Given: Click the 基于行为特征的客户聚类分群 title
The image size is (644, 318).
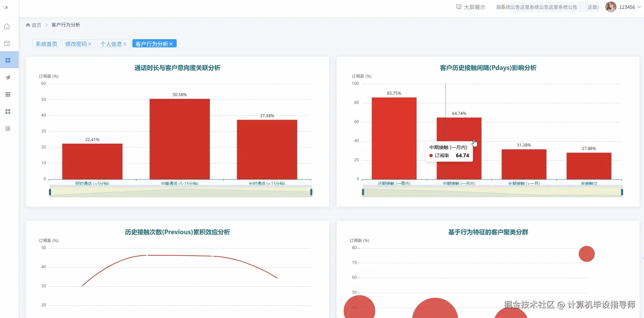Looking at the screenshot, I should point(488,232).
